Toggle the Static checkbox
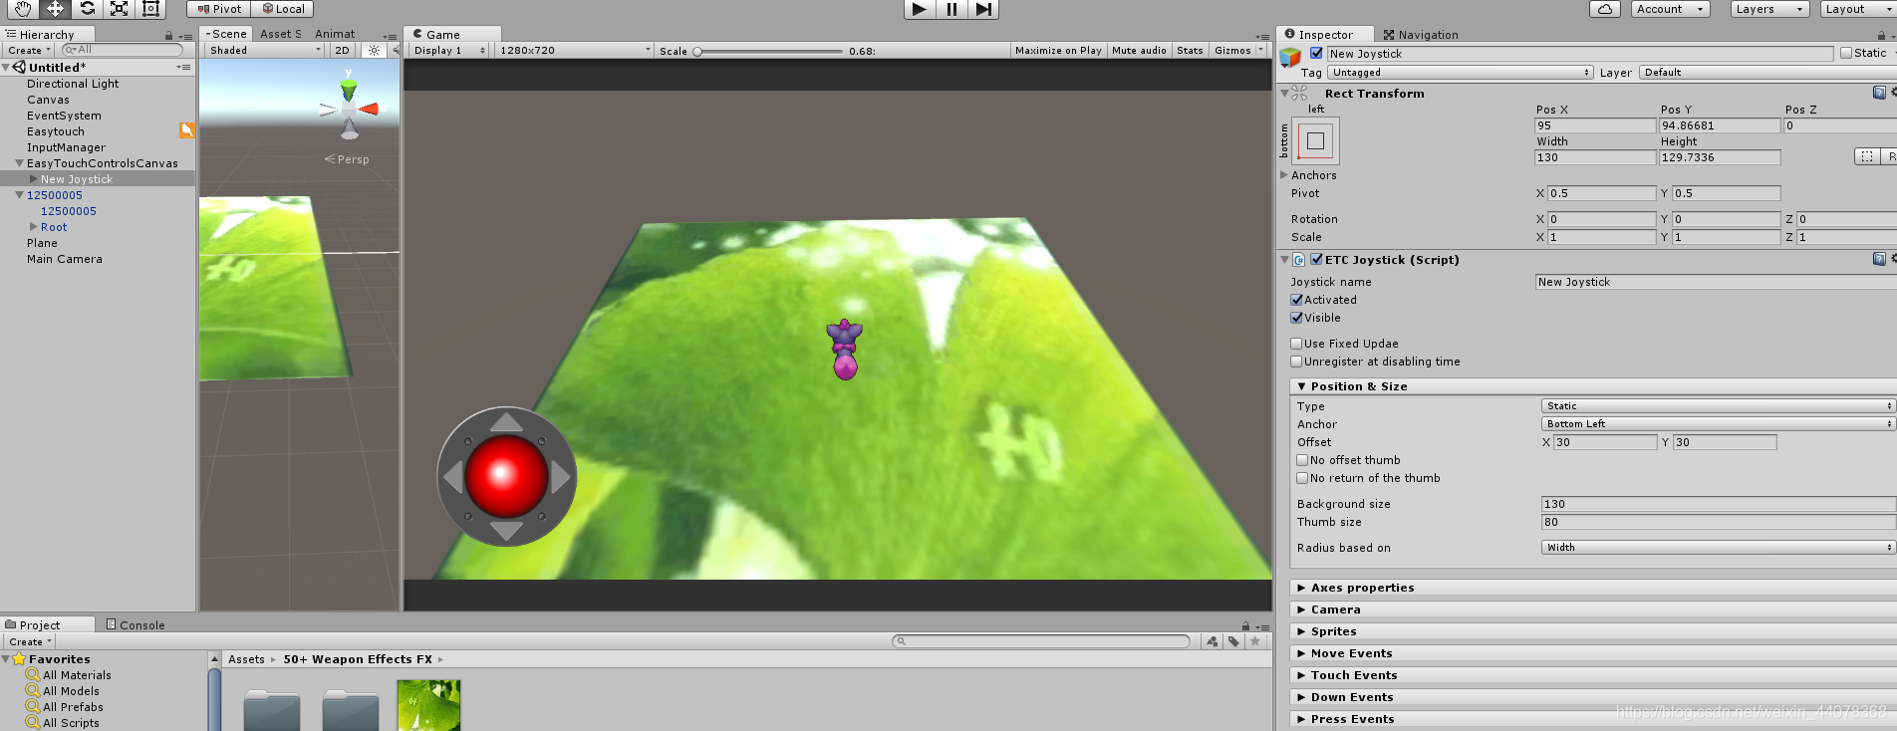This screenshot has width=1897, height=731. (x=1846, y=53)
